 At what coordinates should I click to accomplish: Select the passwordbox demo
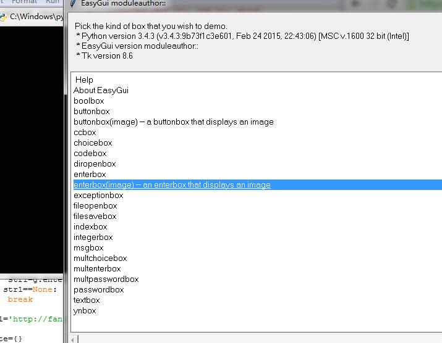(x=99, y=290)
